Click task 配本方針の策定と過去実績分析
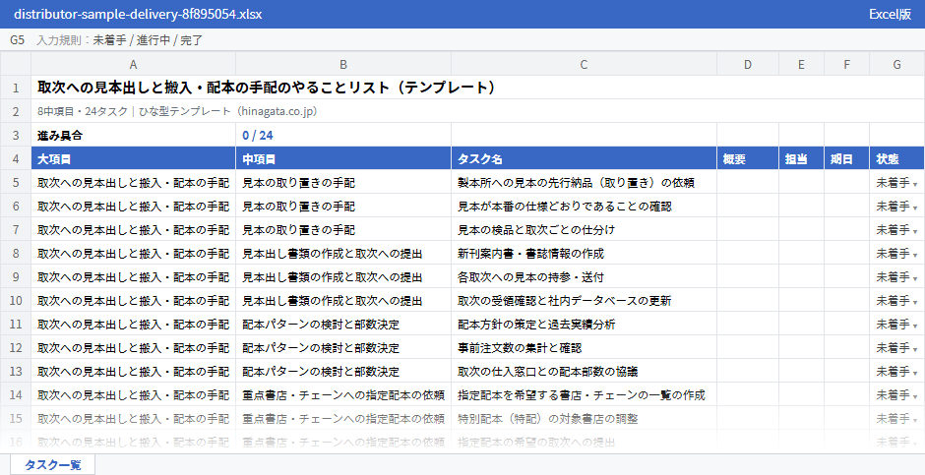Screen dimensions: 925x475 [x=584, y=325]
